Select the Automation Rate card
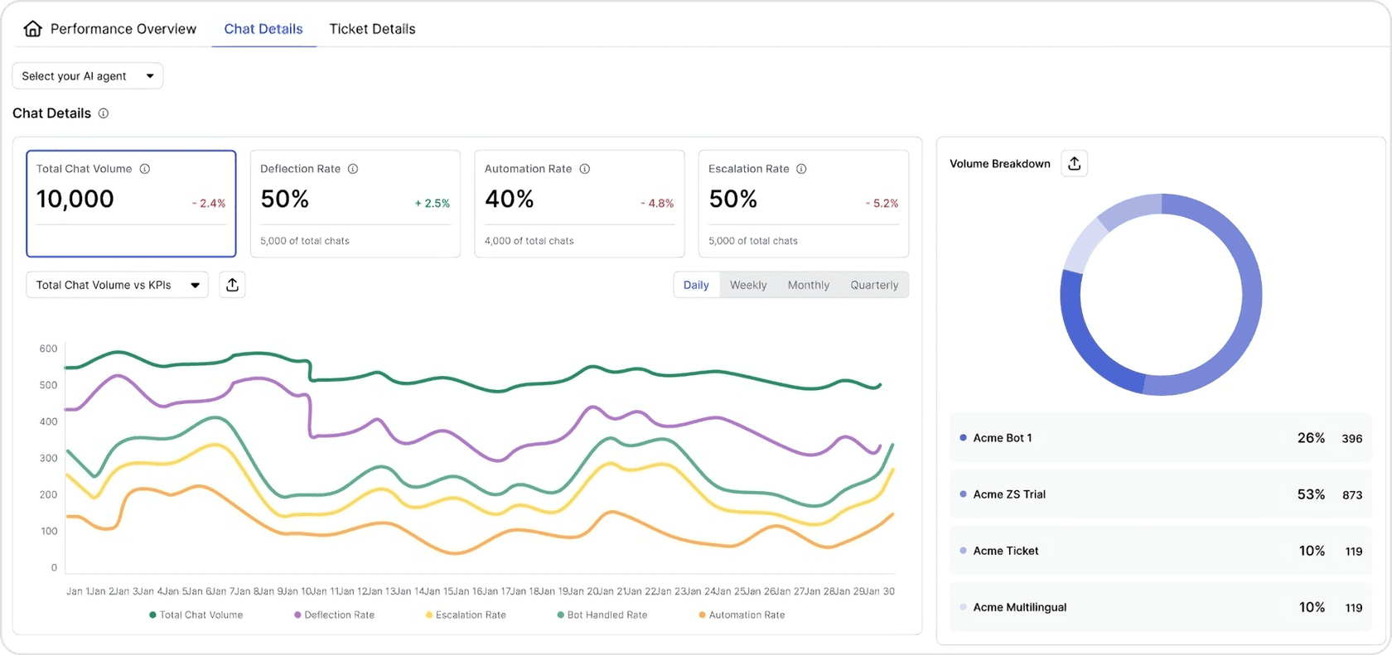1392x655 pixels. pyautogui.click(x=579, y=204)
